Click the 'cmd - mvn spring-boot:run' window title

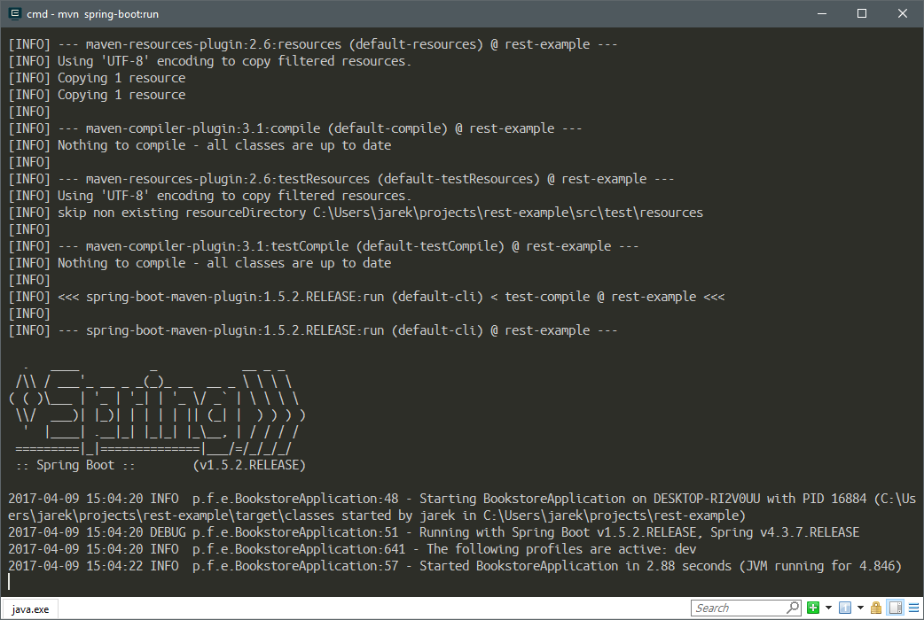(92, 13)
